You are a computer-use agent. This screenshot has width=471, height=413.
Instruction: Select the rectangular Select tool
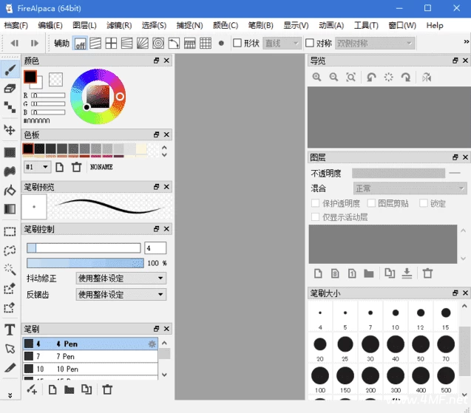point(10,231)
